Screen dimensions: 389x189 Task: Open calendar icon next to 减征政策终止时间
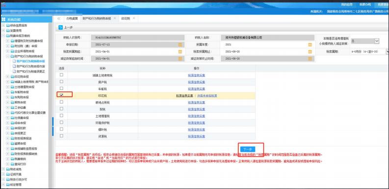pos(310,59)
